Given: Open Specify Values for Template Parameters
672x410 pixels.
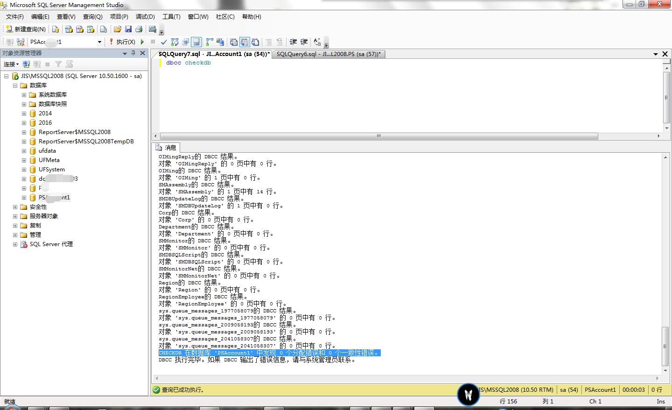Looking at the screenshot, I should coord(317,42).
